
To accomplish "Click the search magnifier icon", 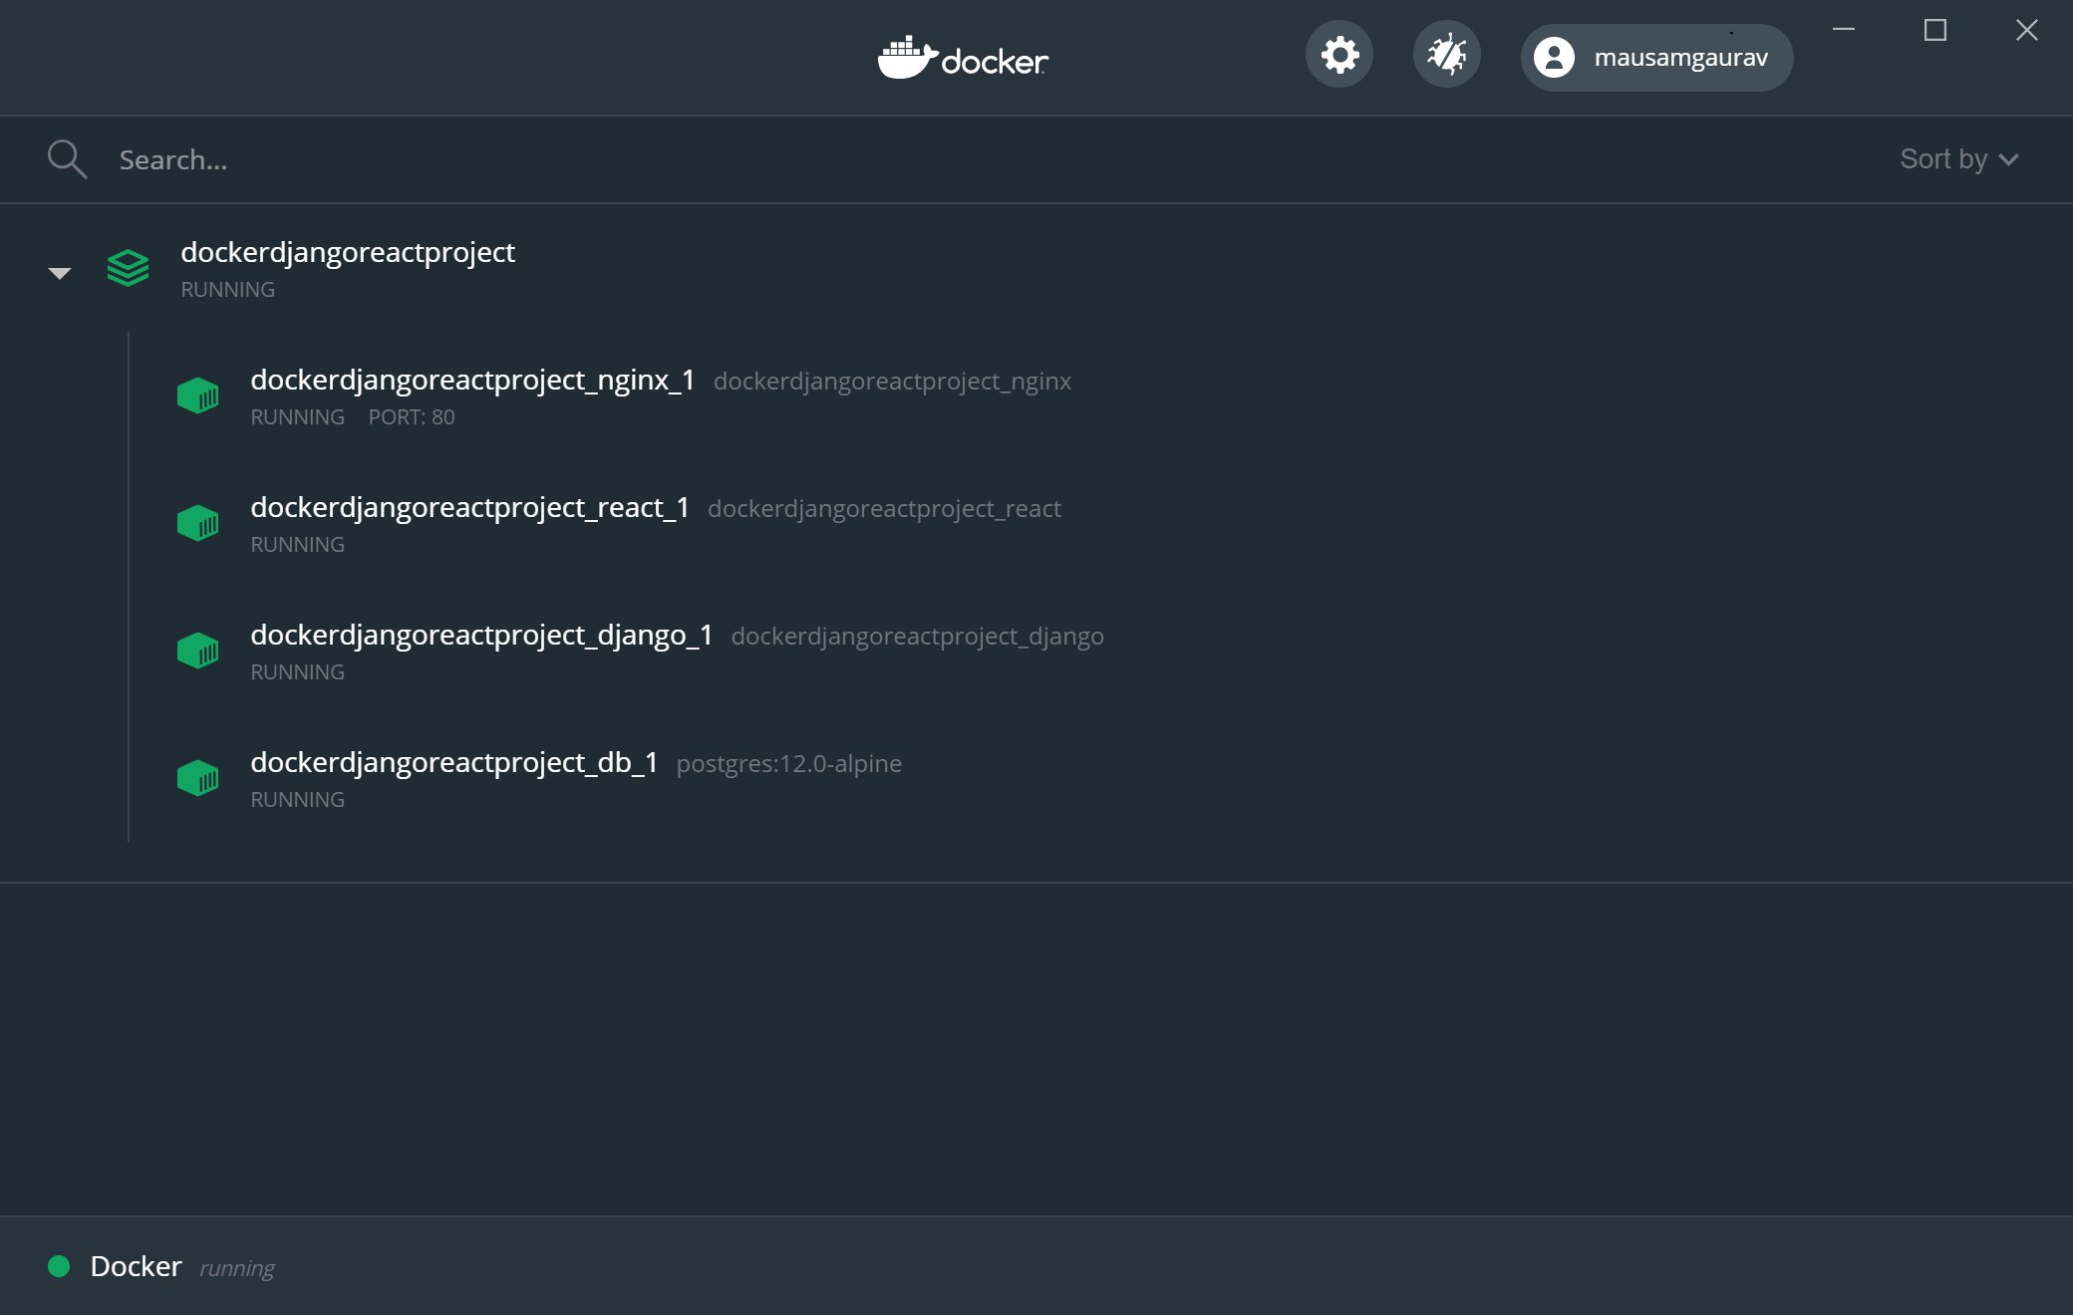I will tap(67, 159).
